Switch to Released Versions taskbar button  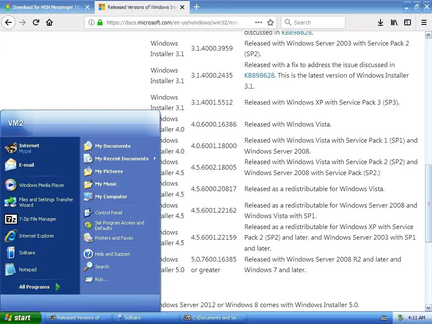(x=78, y=318)
